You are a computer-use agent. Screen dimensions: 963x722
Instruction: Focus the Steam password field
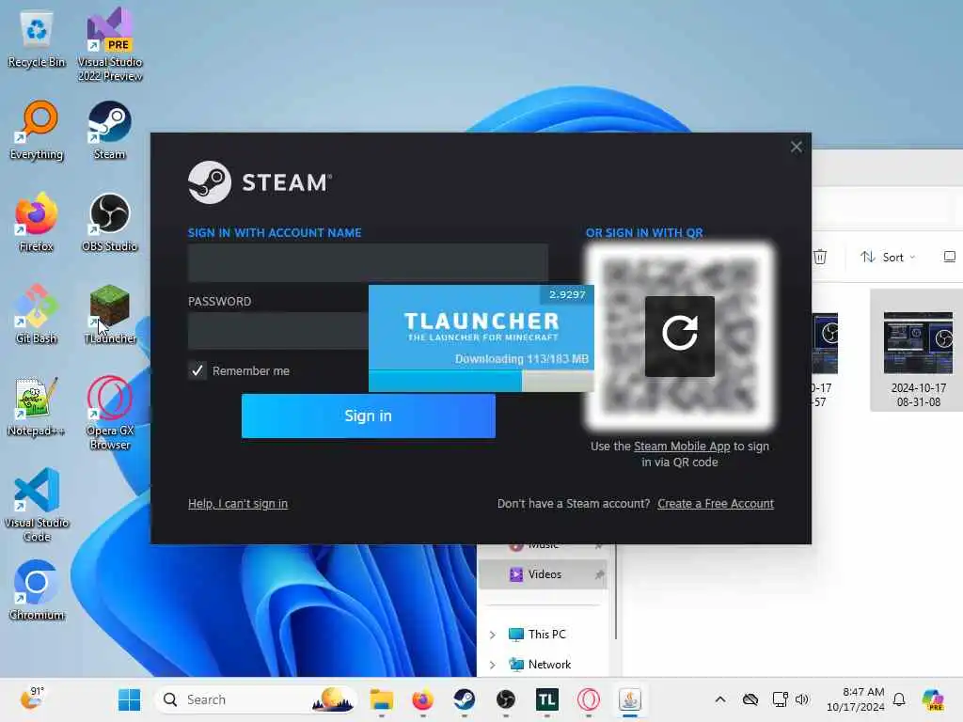[x=278, y=331]
